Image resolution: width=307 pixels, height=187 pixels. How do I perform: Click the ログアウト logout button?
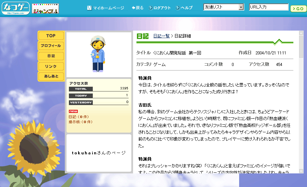(x=160, y=8)
